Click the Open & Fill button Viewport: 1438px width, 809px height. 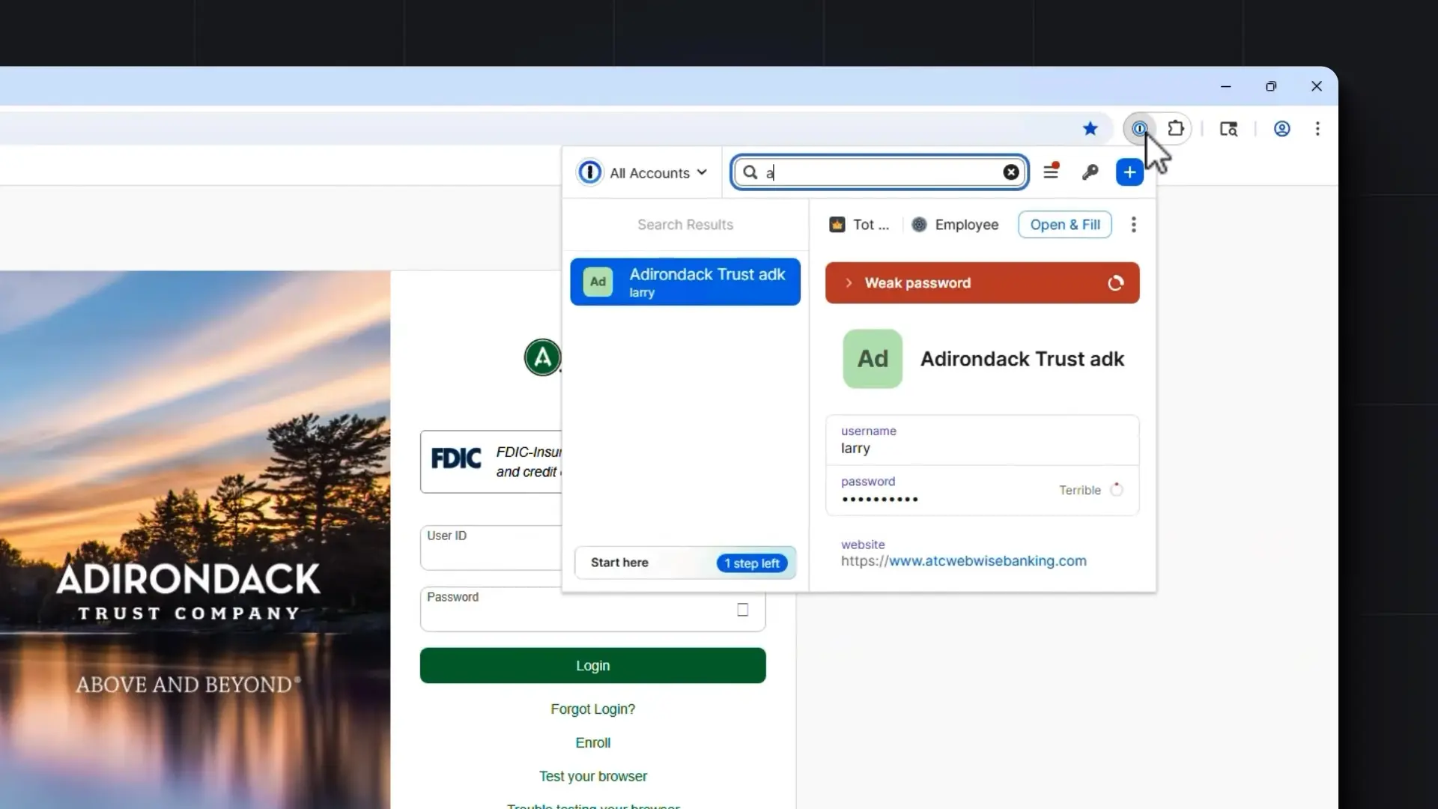1064,225
